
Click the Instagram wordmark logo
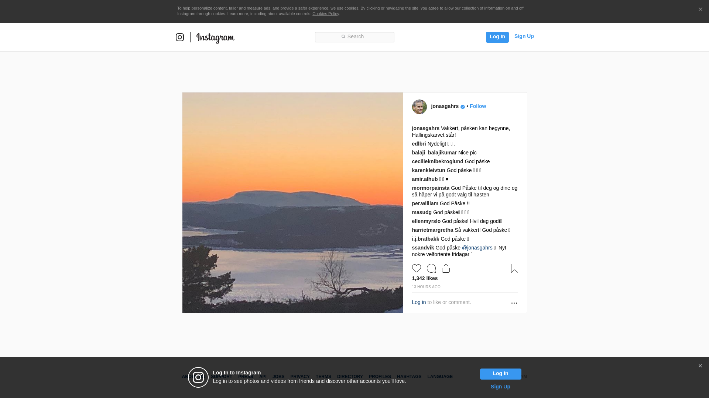tap(215, 38)
